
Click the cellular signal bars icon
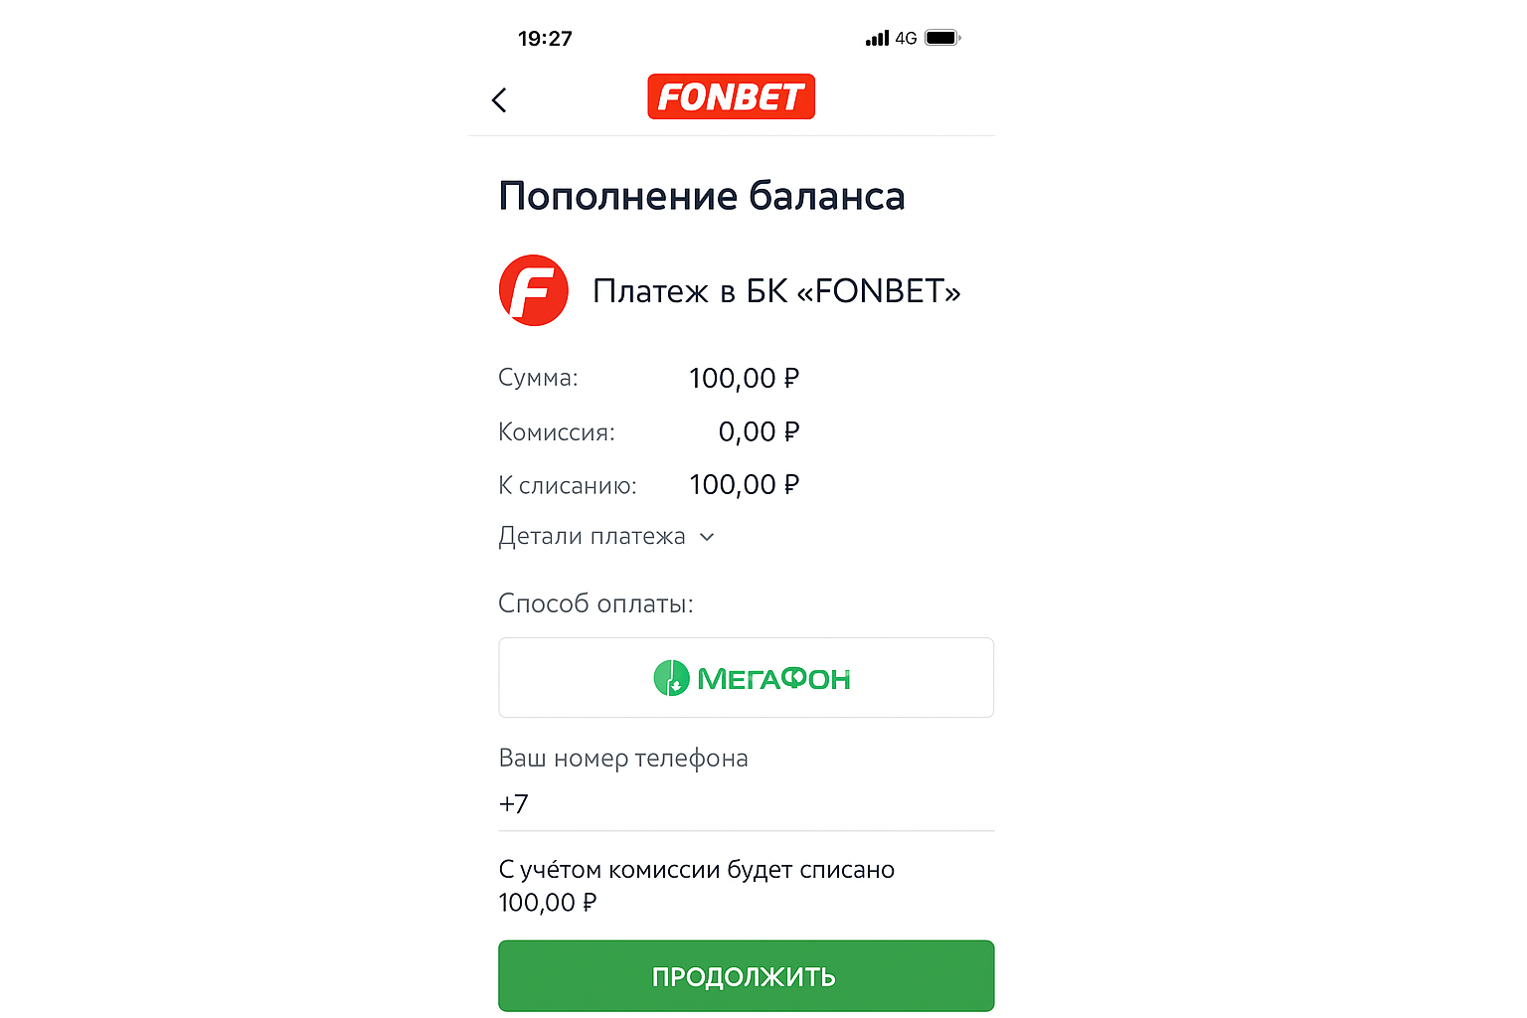point(877,39)
